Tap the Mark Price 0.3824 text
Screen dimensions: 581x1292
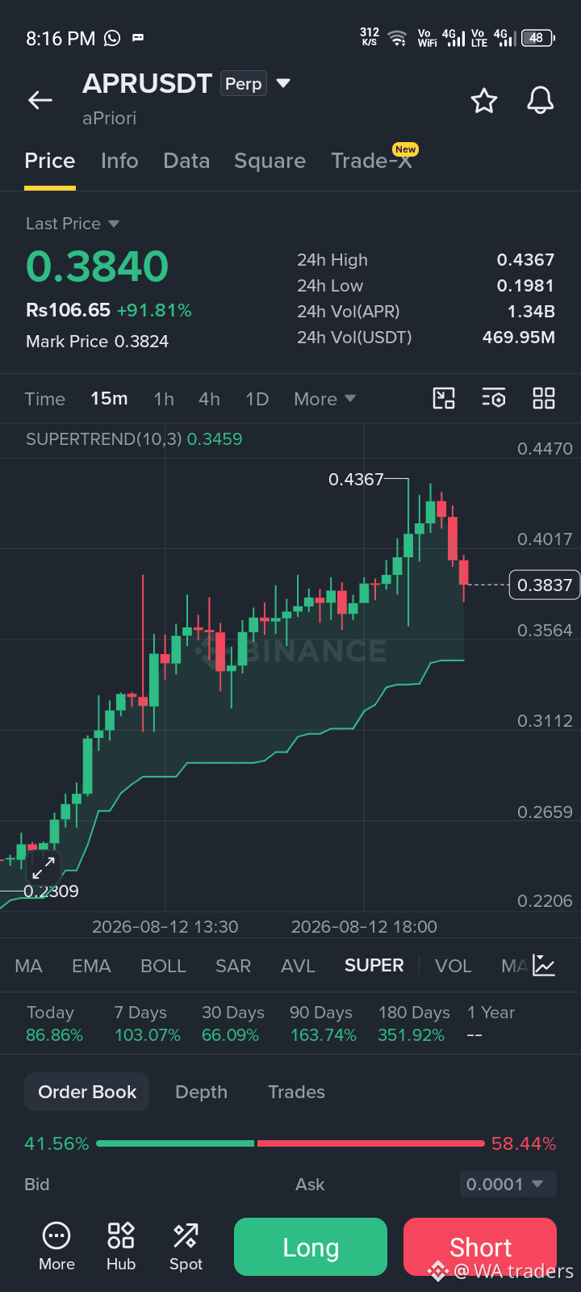point(97,342)
